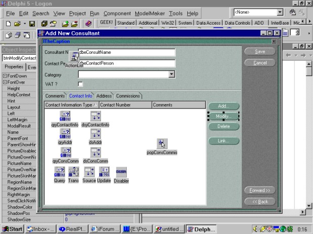Click the Contact Number column header
313x234 pixels.
125,105
